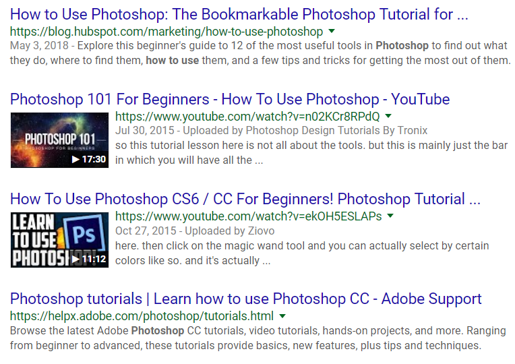The height and width of the screenshot is (364, 515).
Task: Click the 'Browse the latest Adobe Photoshop CC tutorials' snippet
Action: click(x=257, y=338)
